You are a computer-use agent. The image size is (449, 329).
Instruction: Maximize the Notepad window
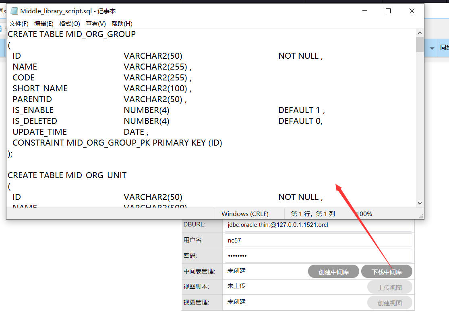(x=388, y=11)
